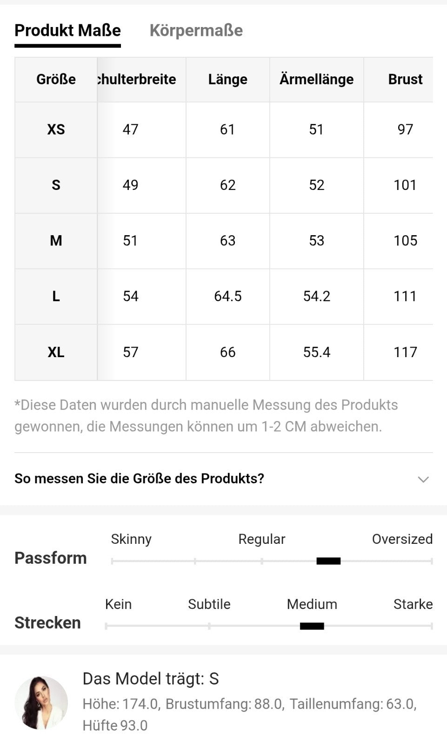Screen dimensions: 447x745
Task: Click the Länge column header
Action: point(227,80)
